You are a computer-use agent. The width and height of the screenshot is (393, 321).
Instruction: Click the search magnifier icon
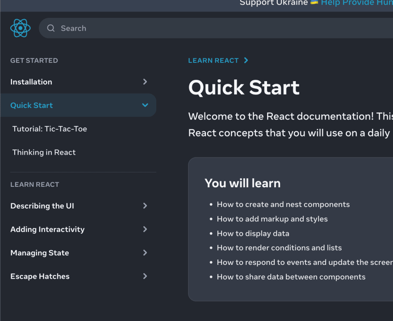click(51, 28)
